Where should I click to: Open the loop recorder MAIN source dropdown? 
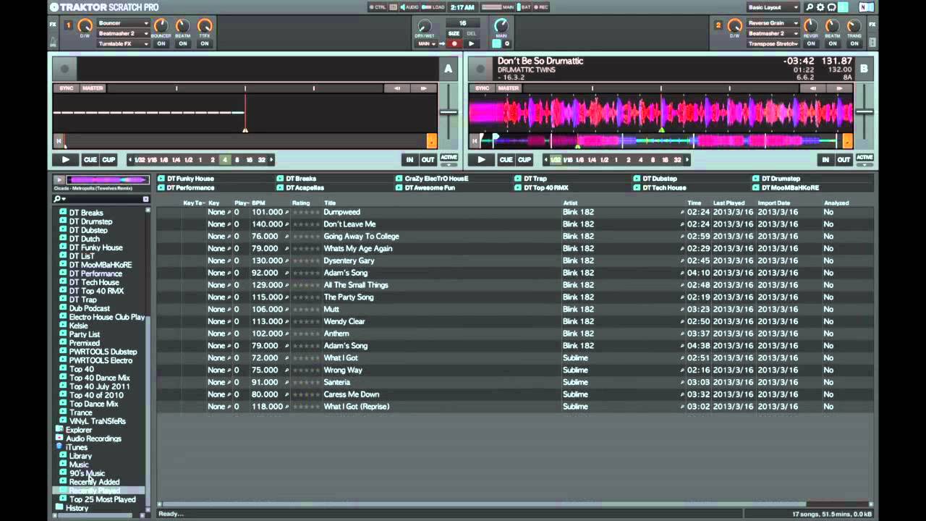[x=428, y=44]
